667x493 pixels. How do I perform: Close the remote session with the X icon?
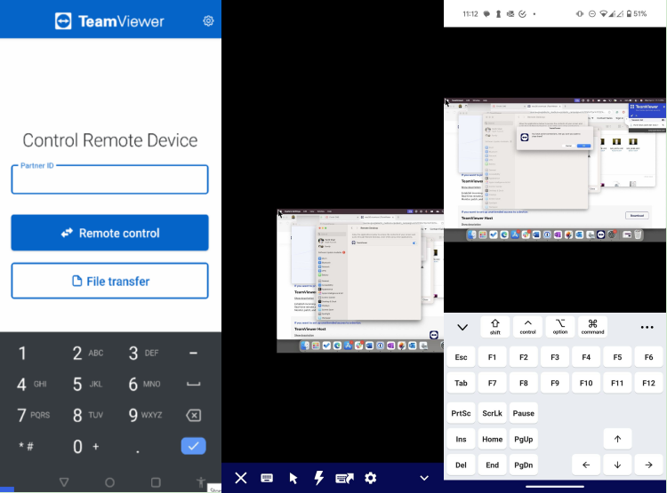(x=241, y=478)
